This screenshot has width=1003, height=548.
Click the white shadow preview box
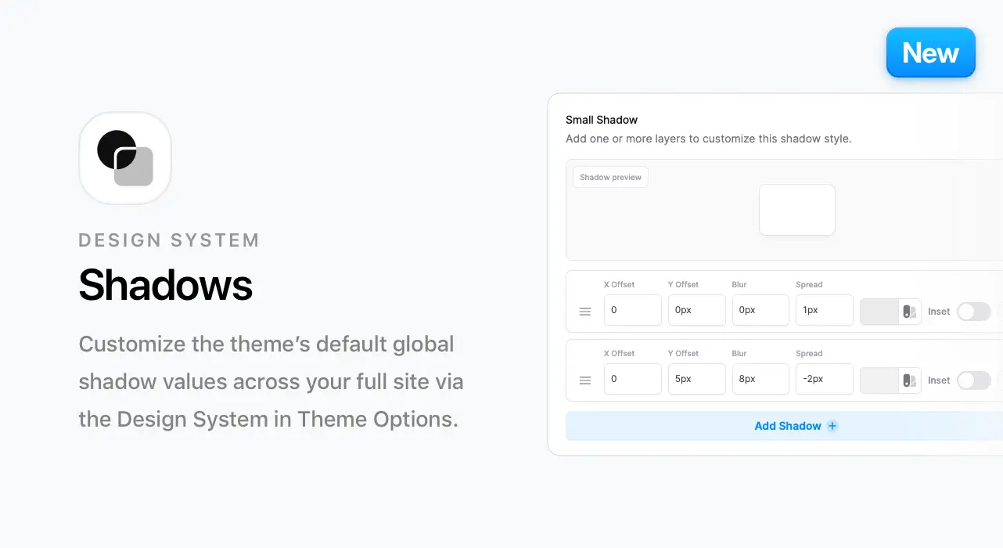coord(797,210)
